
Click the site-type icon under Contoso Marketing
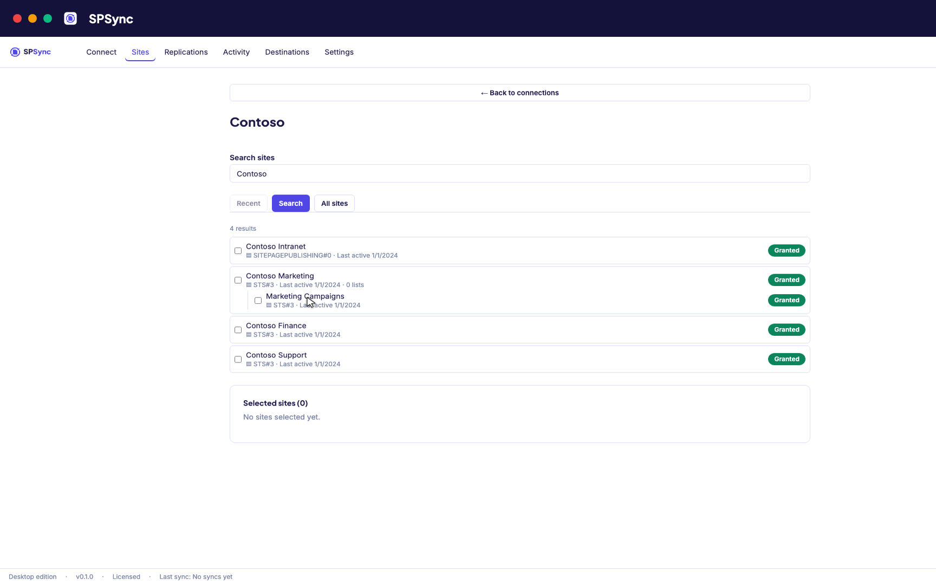pos(249,285)
